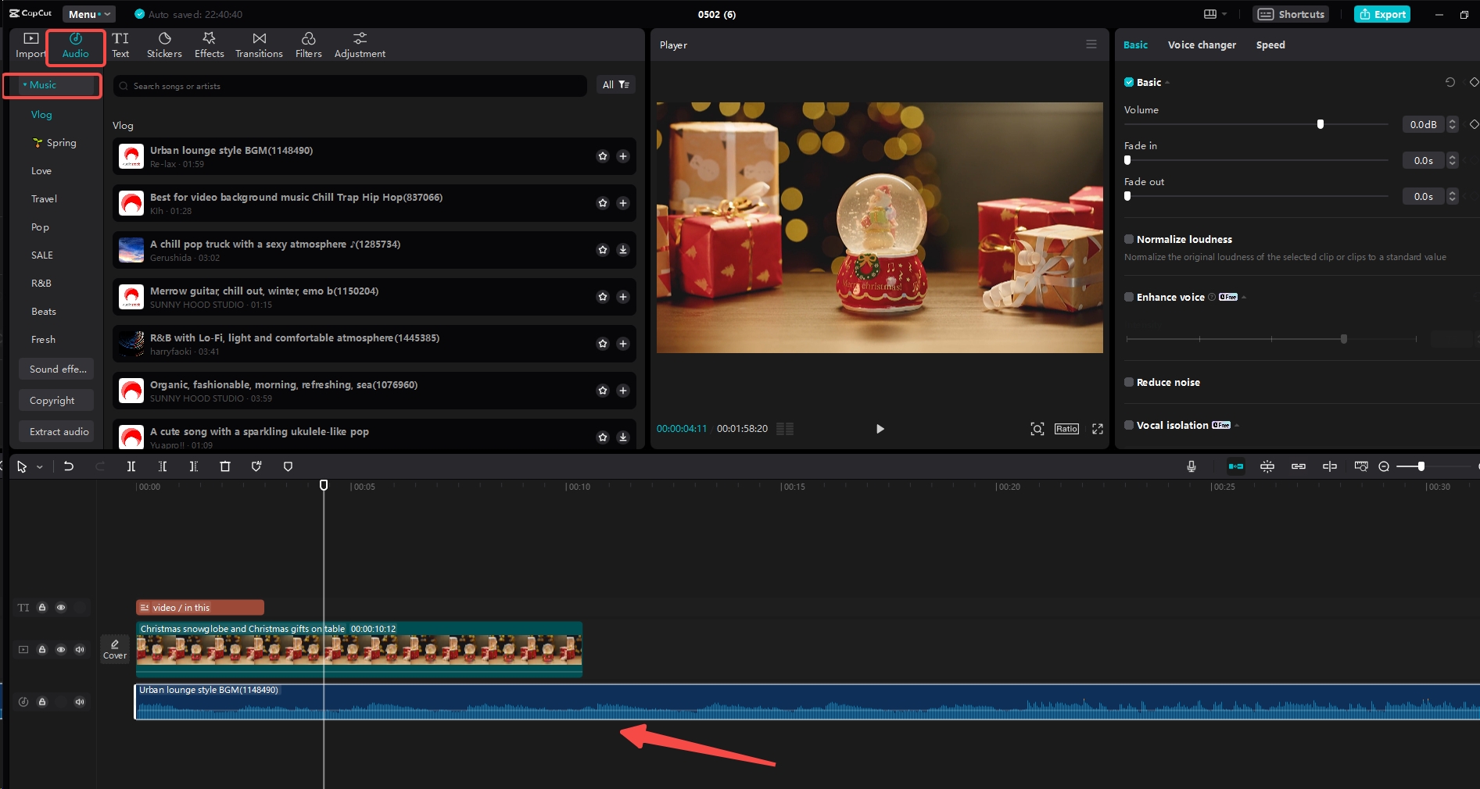Click the zoom out magnifier above the timeline
The width and height of the screenshot is (1480, 789).
1382,466
